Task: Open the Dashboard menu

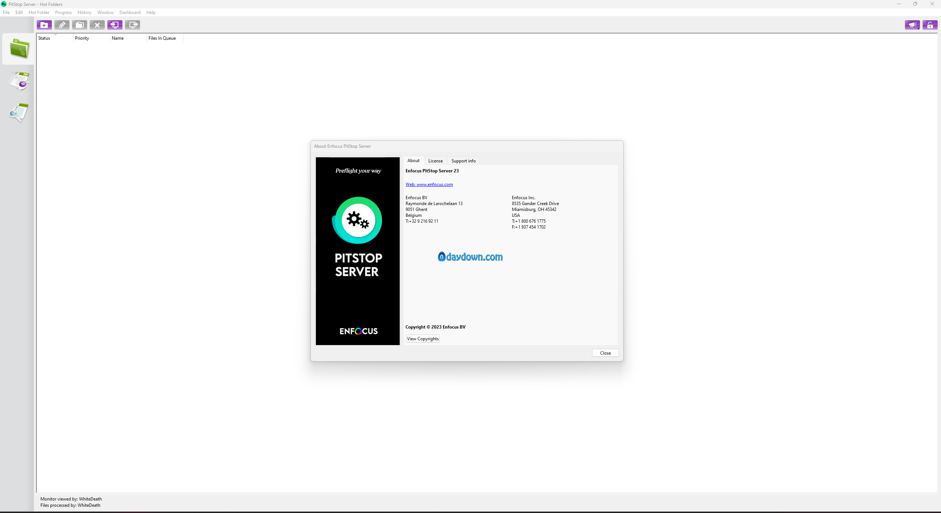Action: pos(130,12)
